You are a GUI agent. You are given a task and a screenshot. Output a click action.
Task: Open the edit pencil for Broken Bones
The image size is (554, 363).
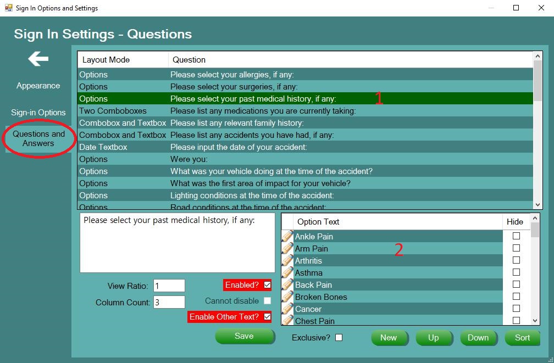[287, 297]
